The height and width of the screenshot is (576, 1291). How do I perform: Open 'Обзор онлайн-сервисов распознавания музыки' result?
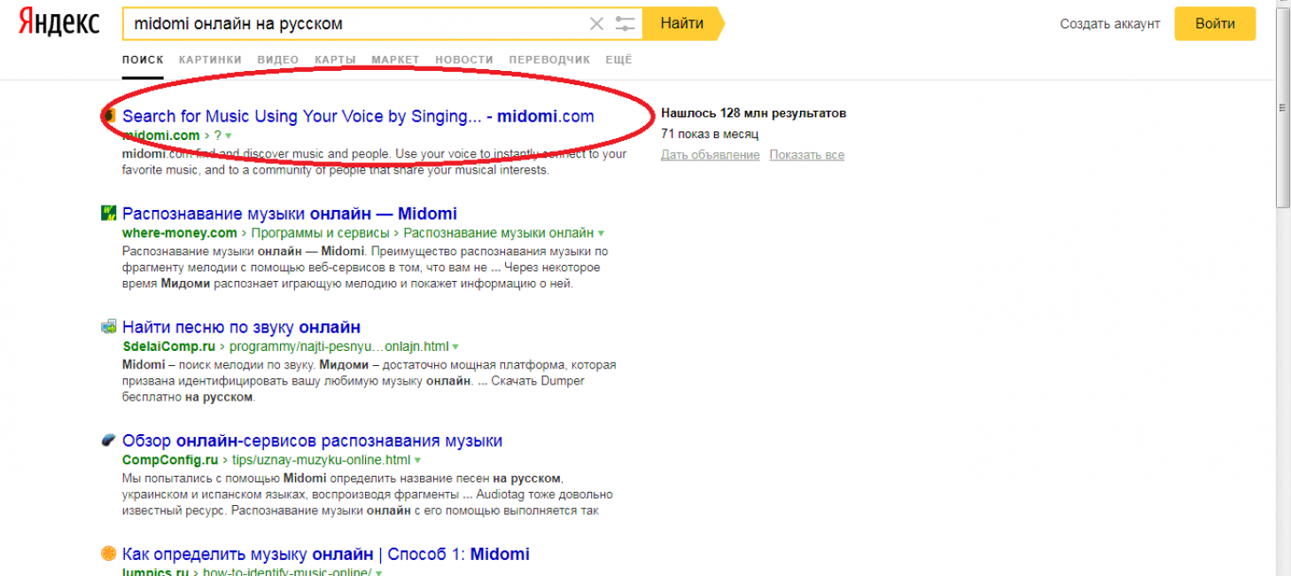pos(312,440)
